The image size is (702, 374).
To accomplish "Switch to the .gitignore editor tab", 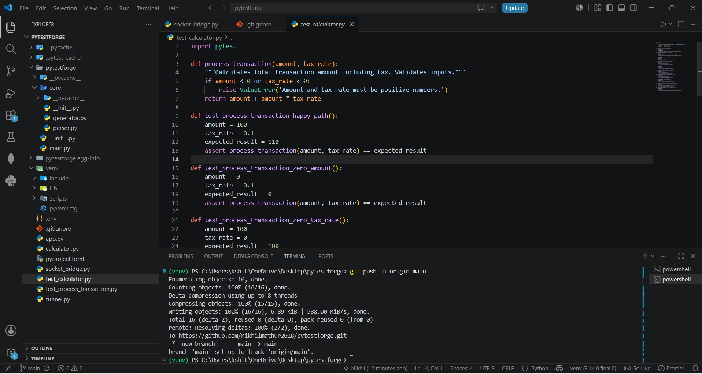I will click(258, 24).
